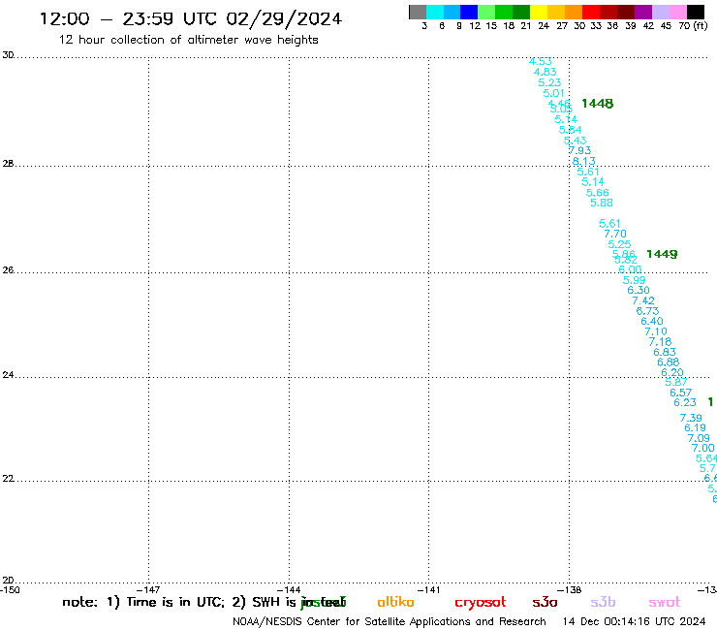
Task: Click the 7.00 wave height value
Action: [x=702, y=449]
